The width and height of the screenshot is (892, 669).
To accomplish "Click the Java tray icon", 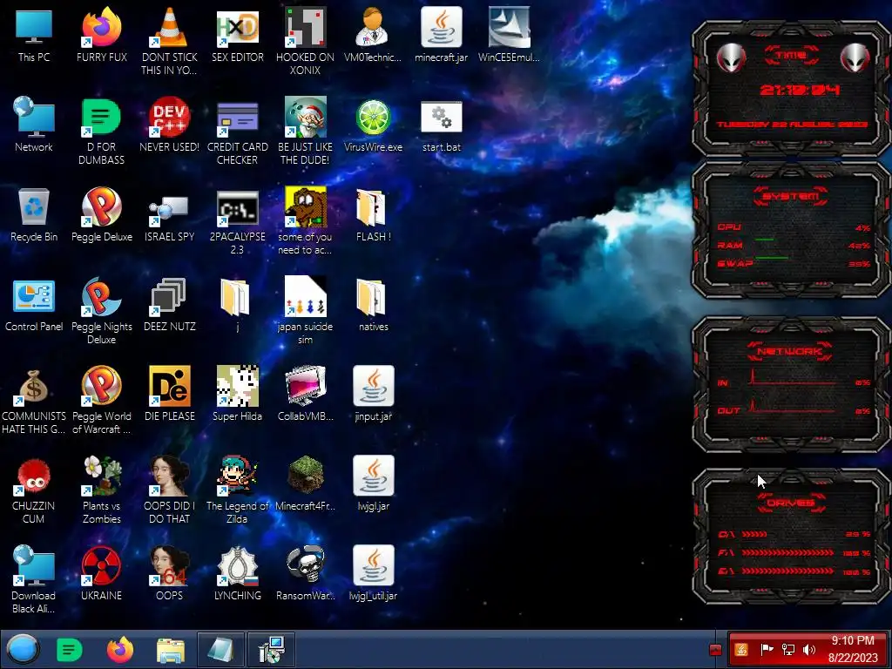I will coord(740,649).
